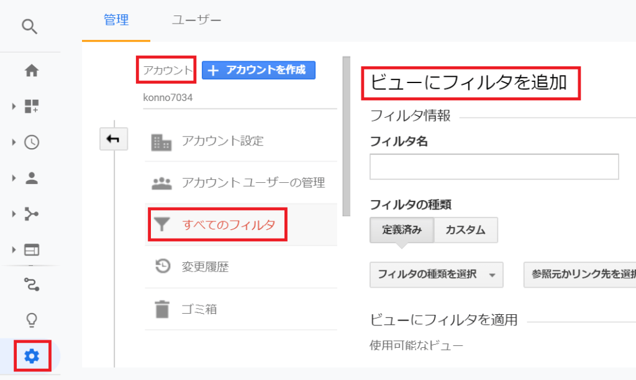Open the Behavior layout icon
This screenshot has height=380, width=636.
click(x=32, y=250)
